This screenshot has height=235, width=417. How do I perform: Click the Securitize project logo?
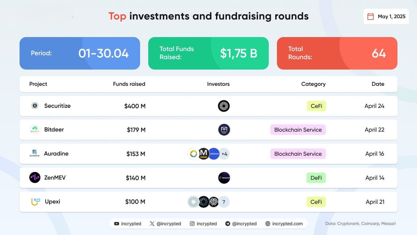click(x=35, y=106)
